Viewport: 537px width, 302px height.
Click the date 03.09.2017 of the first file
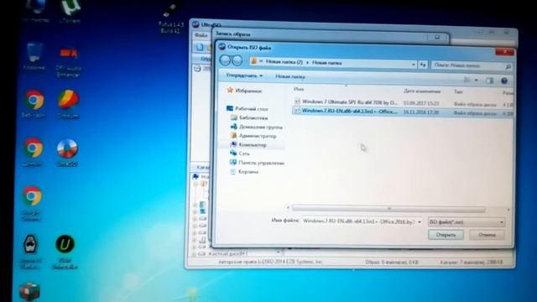click(x=421, y=103)
